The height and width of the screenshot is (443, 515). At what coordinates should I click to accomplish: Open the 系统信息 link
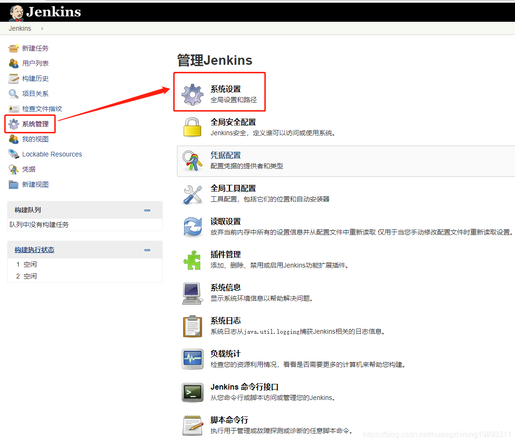(226, 288)
